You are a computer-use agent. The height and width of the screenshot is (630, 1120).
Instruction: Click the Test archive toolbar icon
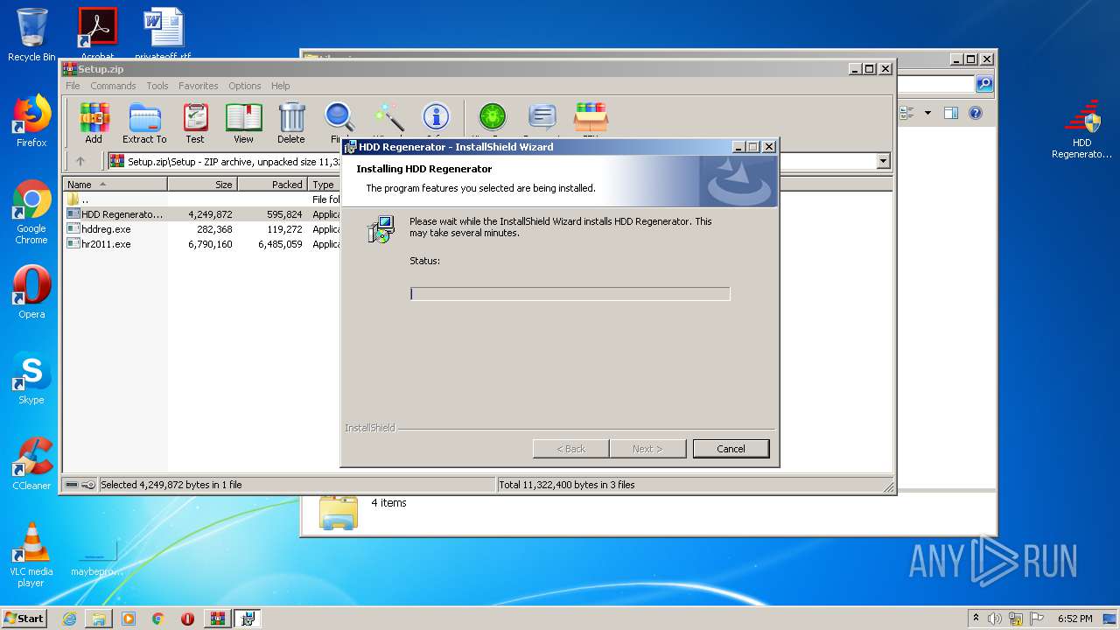pos(195,122)
